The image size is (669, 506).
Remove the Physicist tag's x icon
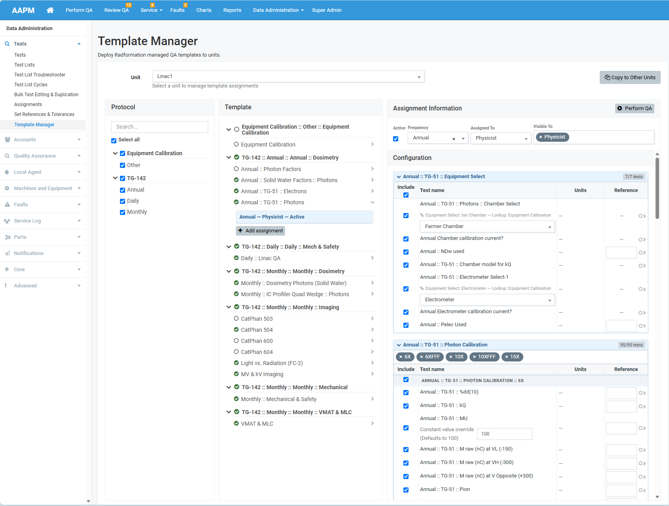[541, 137]
